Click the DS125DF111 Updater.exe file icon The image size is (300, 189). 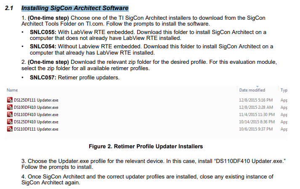pos(10,100)
